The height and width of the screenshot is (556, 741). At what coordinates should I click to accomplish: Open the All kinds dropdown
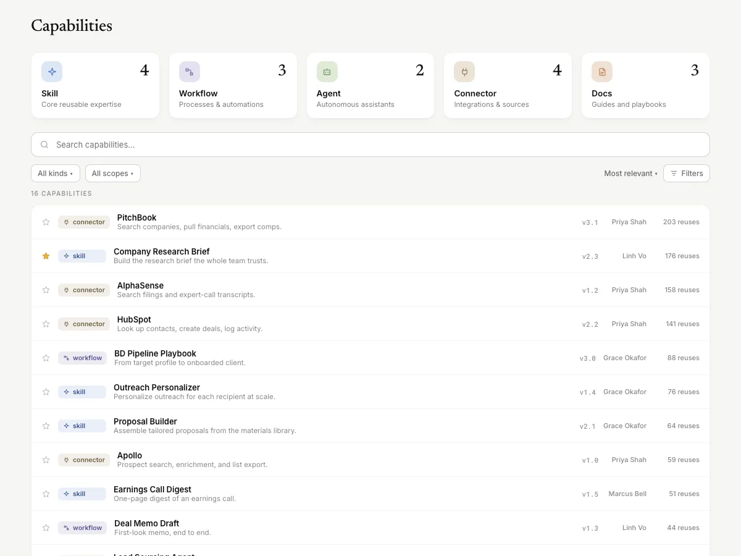56,174
